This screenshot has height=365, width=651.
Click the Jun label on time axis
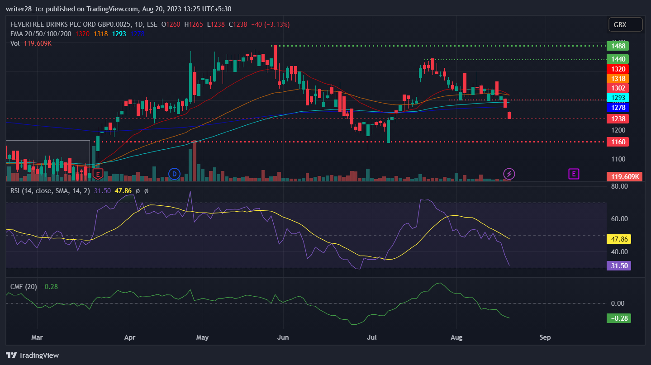[283, 337]
